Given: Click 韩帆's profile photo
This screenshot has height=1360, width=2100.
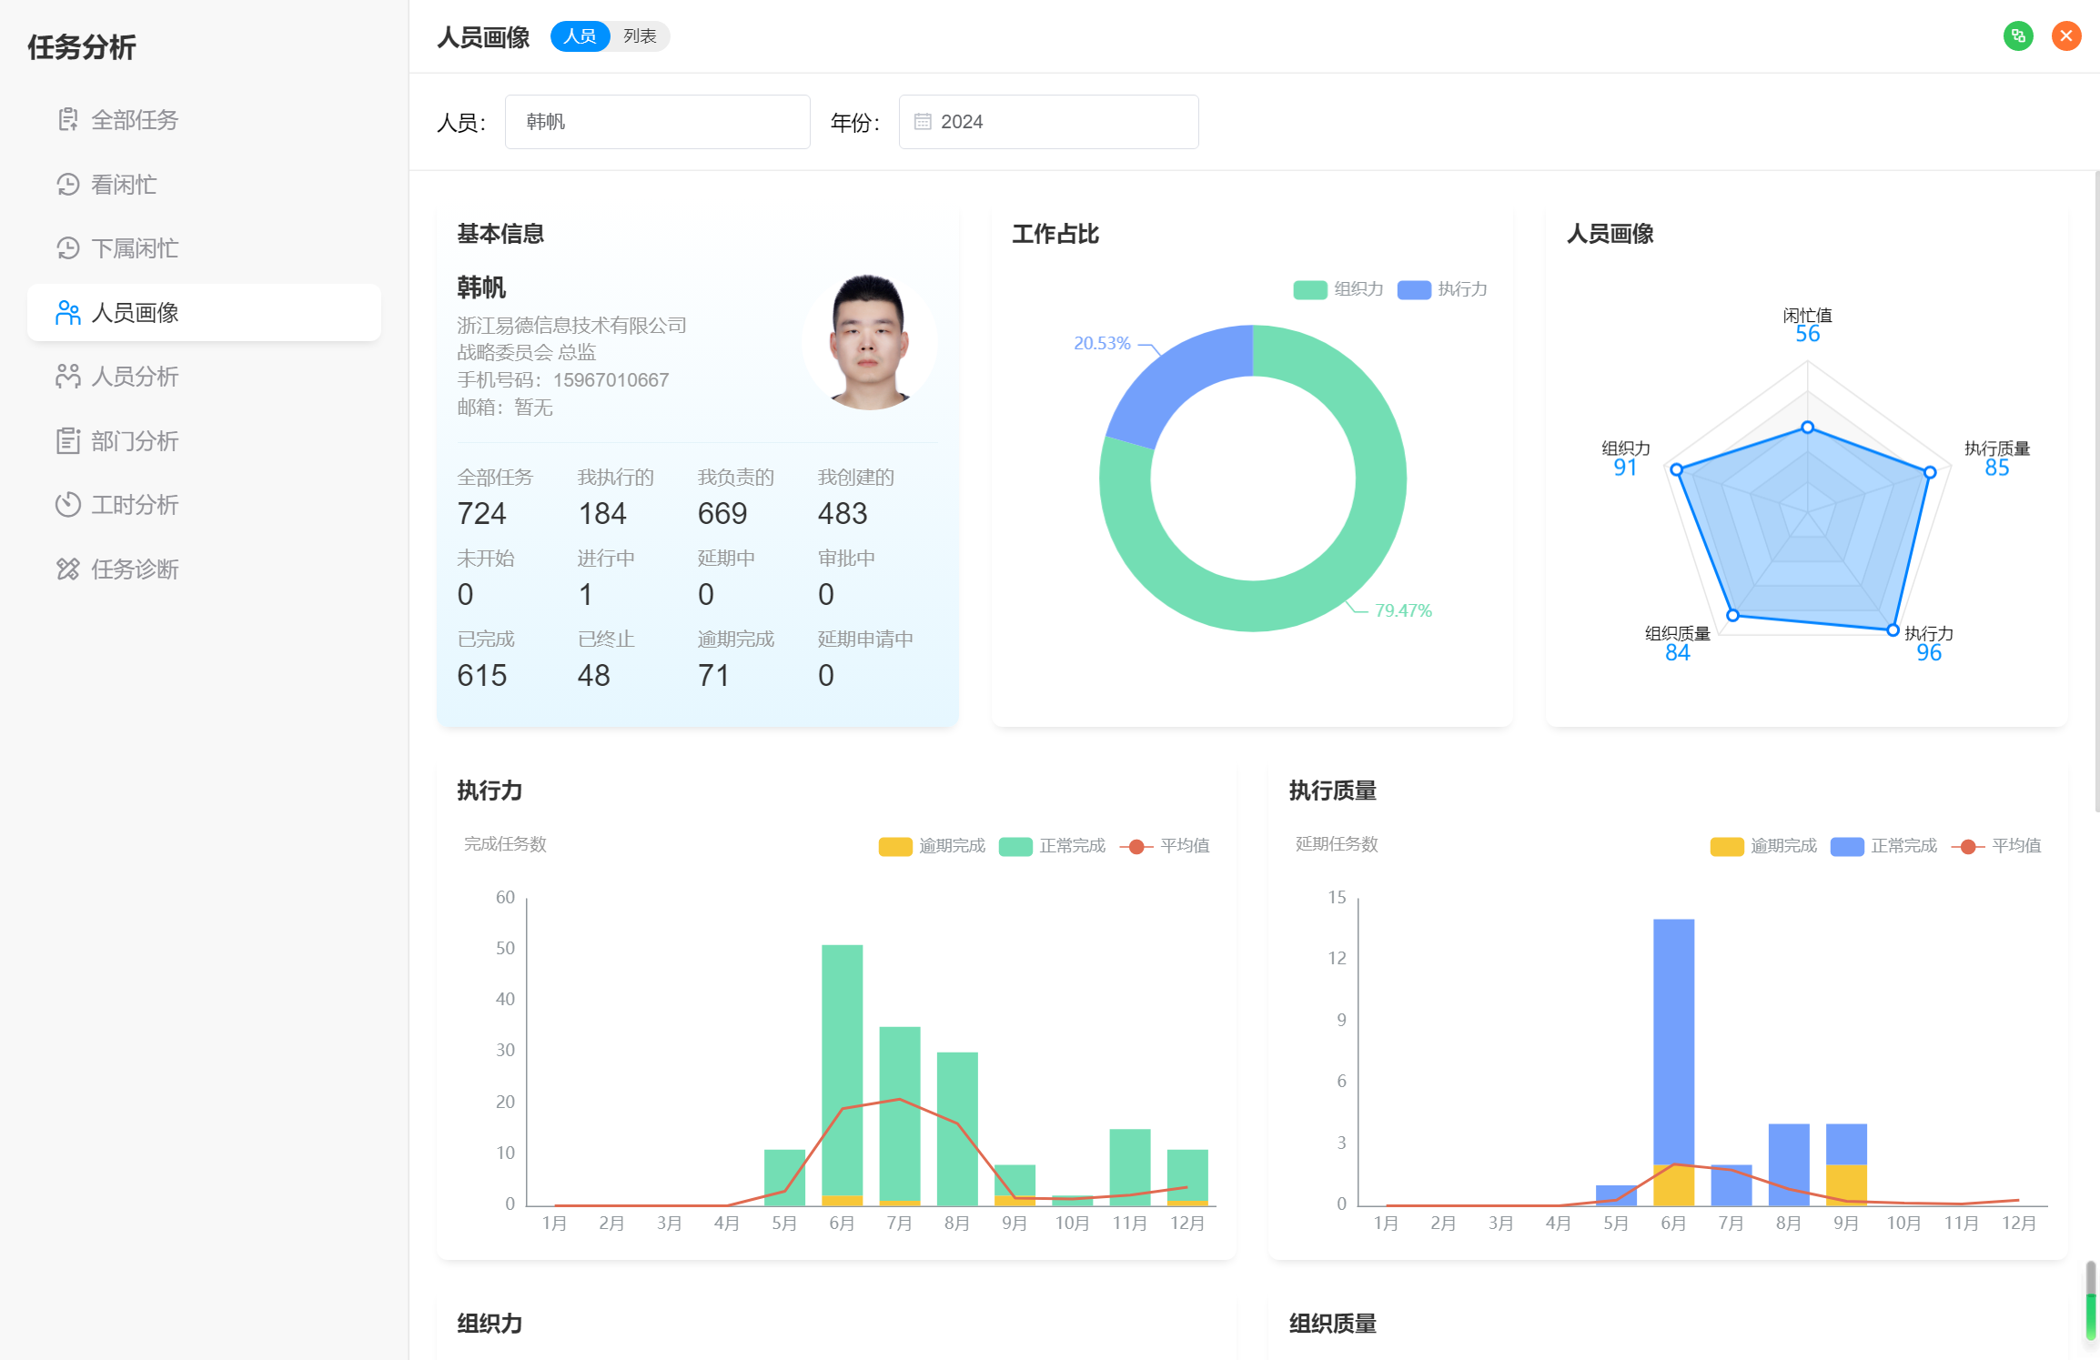Looking at the screenshot, I should coord(869,342).
